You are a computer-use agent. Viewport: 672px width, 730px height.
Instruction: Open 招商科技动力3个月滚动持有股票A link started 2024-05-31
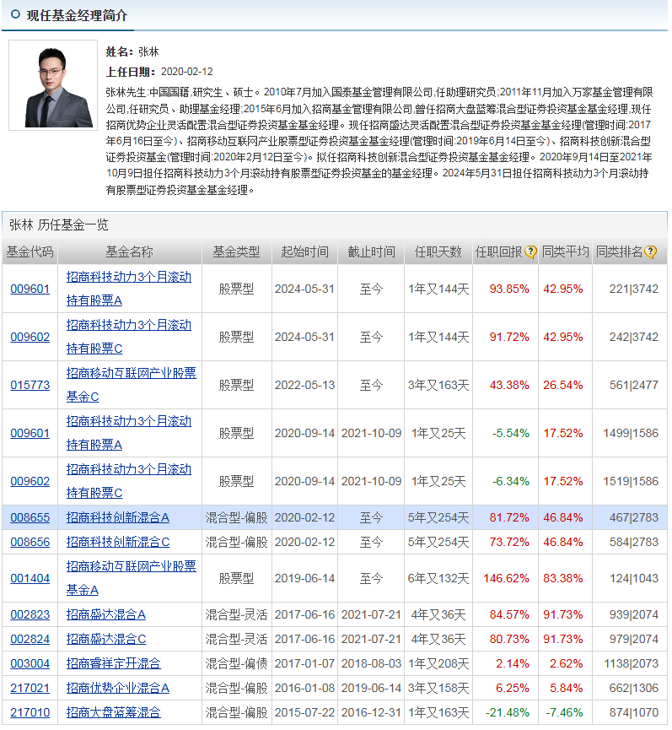pyautogui.click(x=129, y=289)
